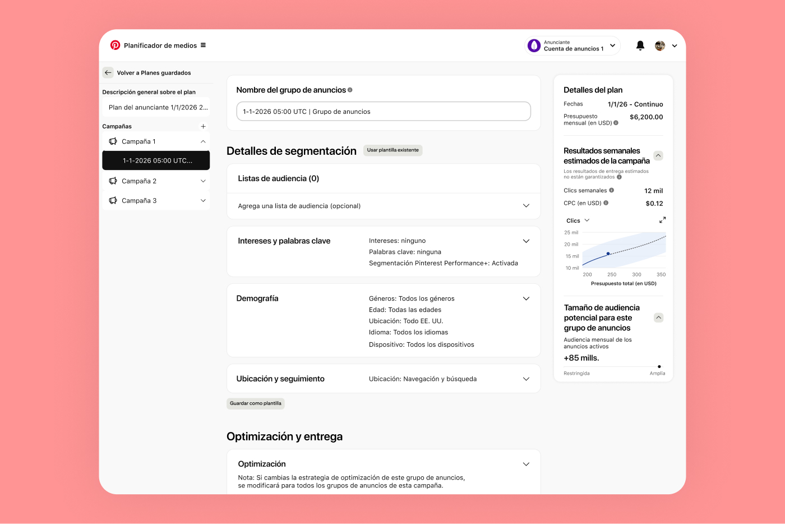Open the Cuenta de anuncios 1 dropdown

(x=612, y=45)
